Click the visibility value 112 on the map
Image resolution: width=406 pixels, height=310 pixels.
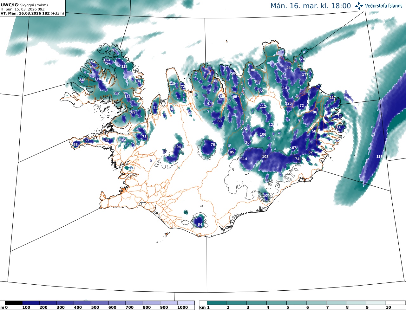pos(263,107)
